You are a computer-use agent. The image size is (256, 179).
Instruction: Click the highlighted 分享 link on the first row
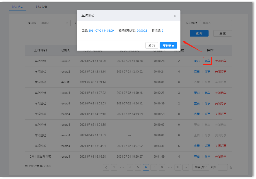pyautogui.click(x=207, y=61)
